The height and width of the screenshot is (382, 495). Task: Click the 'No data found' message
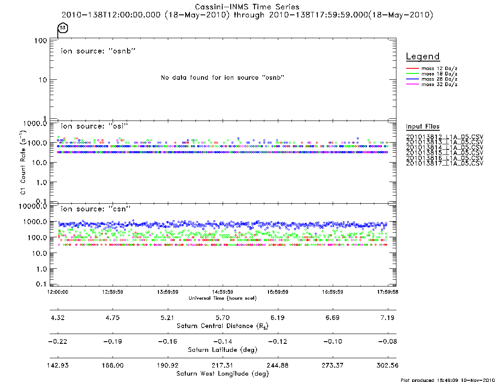223,78
